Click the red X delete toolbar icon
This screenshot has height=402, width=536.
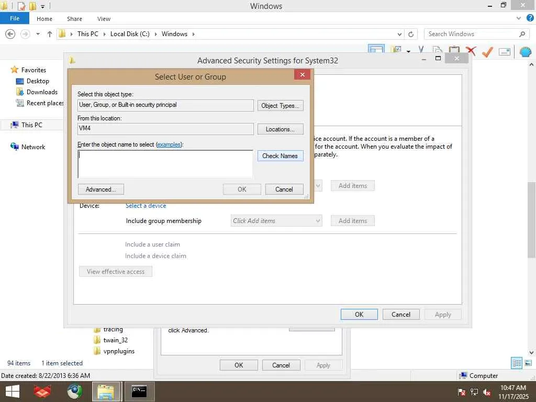(x=471, y=51)
